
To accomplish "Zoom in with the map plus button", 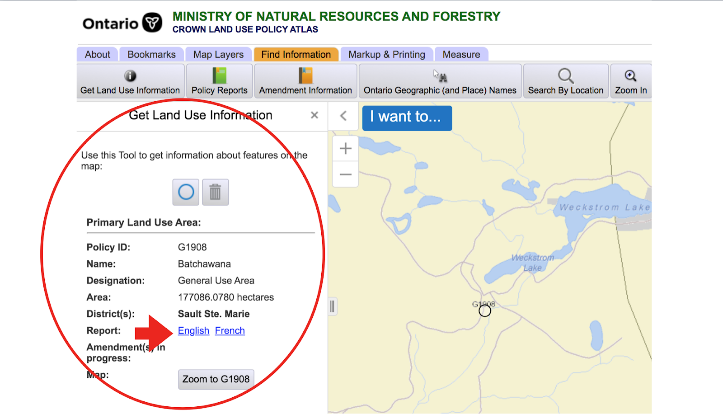I will [346, 148].
